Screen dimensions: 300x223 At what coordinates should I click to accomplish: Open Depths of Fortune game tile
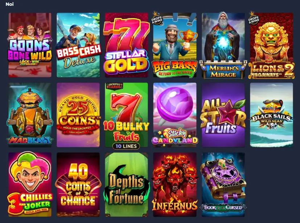tap(126, 185)
